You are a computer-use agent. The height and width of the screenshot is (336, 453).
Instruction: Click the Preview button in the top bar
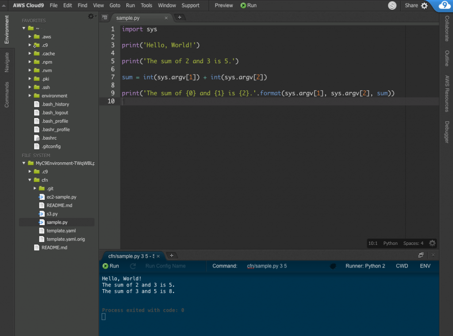(x=224, y=5)
